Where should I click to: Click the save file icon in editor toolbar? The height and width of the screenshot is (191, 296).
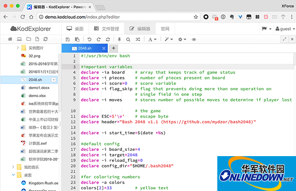pyautogui.click(x=68, y=39)
